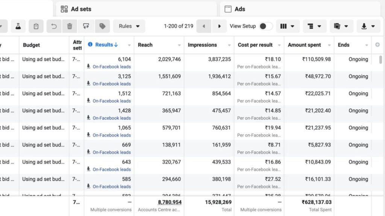
Task: Click the add column plus icon
Action: tap(377, 45)
